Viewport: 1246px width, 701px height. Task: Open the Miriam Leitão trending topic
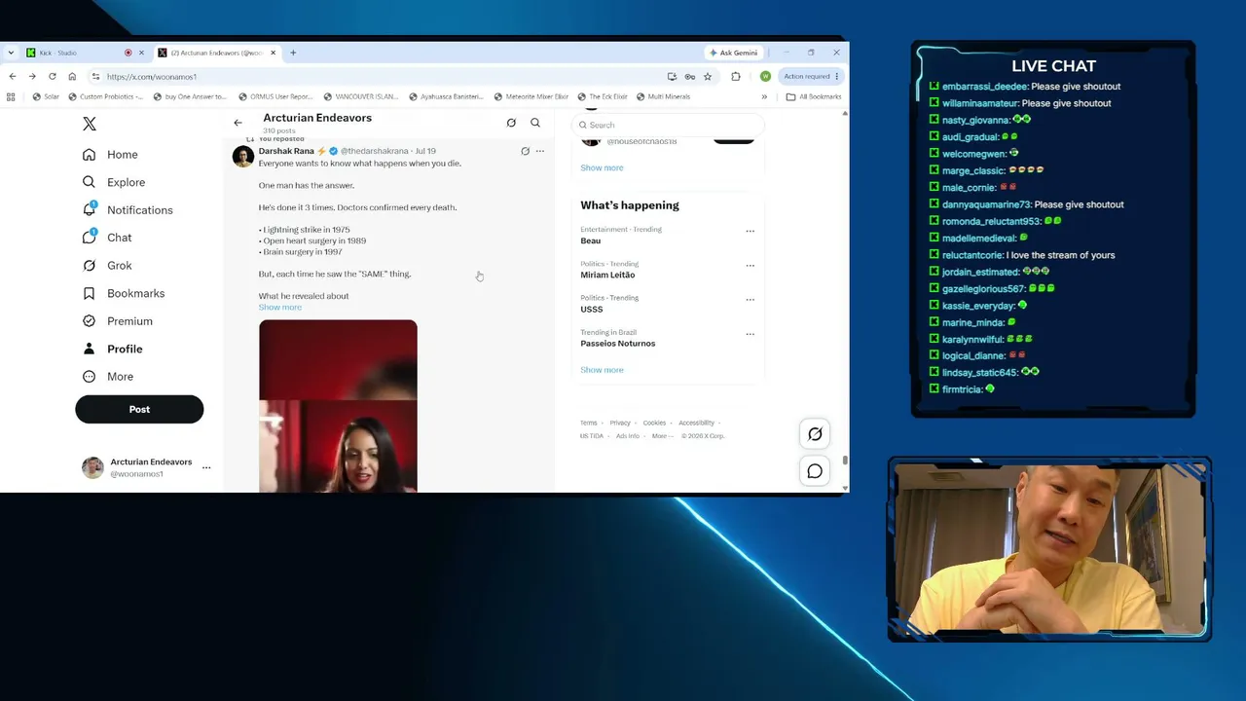click(x=607, y=275)
